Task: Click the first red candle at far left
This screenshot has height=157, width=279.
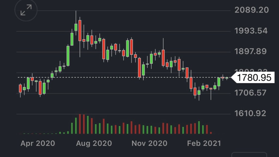Action: (20, 88)
